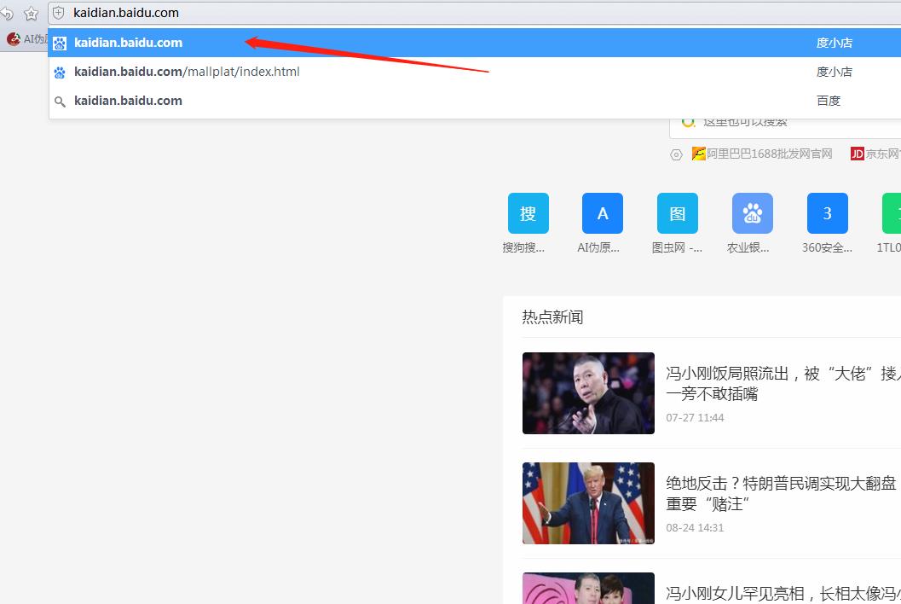Click the 07-27 11:44 news timestamp

coord(695,418)
